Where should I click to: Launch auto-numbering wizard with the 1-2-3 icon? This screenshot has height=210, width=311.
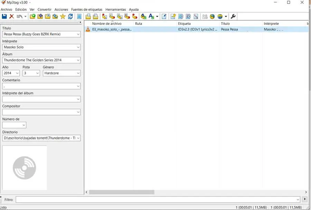click(196, 17)
